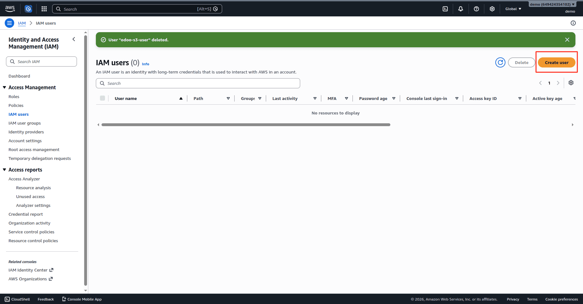Viewport: 583px width, 304px height.
Task: Launch CloudShell from the top bar icon
Action: [445, 9]
